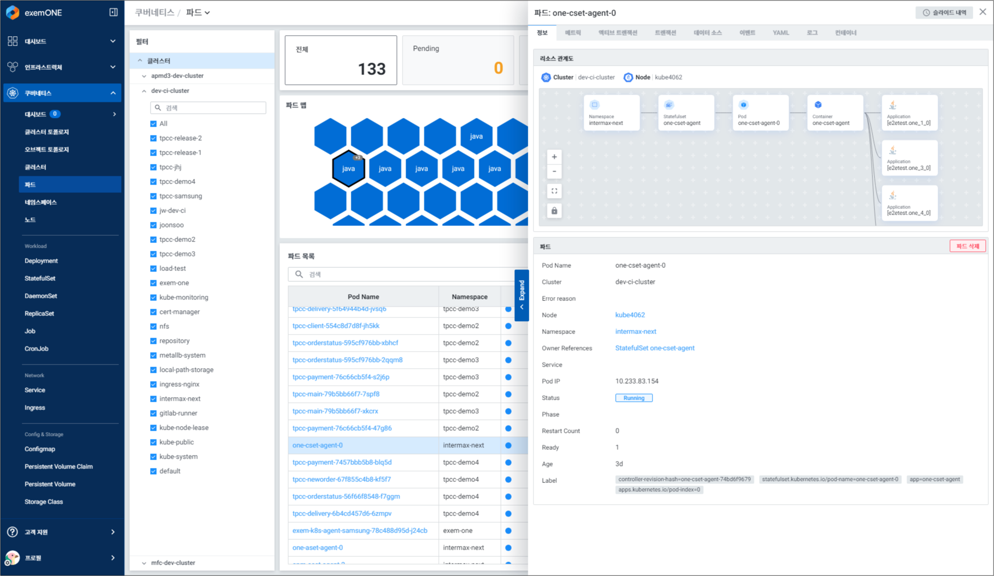Collapse the sidebar using top panel icon
This screenshot has width=994, height=576.
click(x=113, y=12)
